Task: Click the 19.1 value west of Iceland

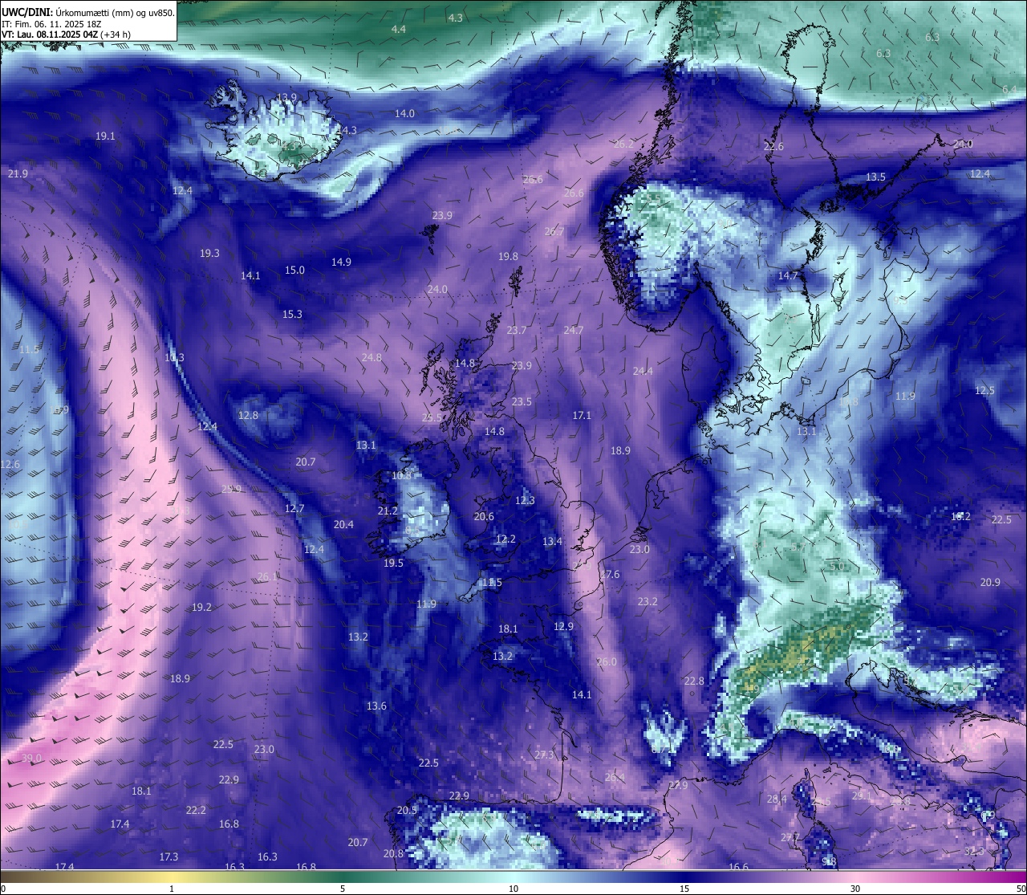Action: 105,136
